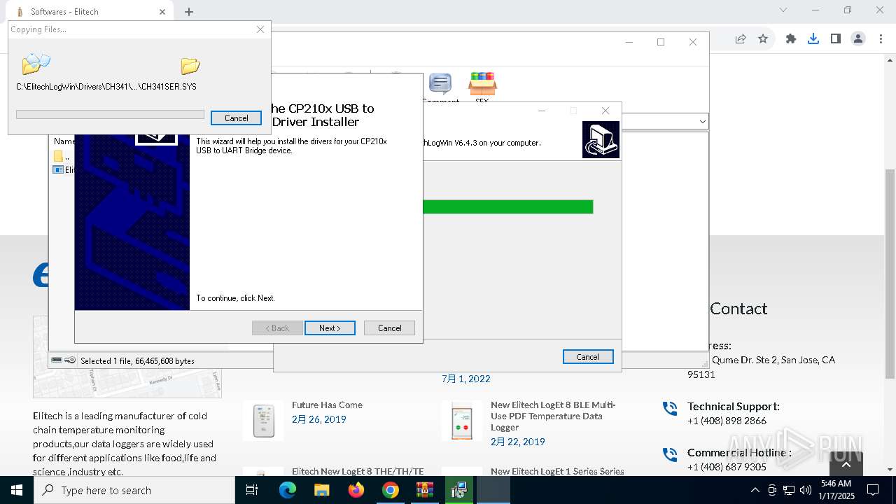Open the phone icon beside Commercial Hotline
Screen dimensions: 896x504
pyautogui.click(x=670, y=454)
